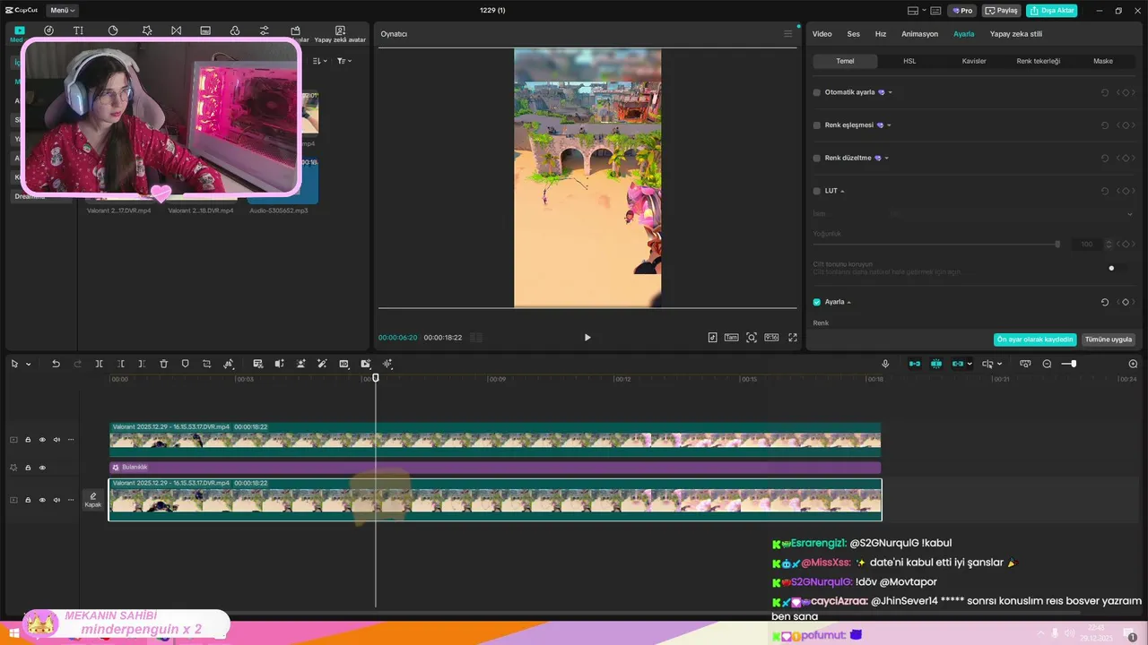
Task: Record voiceover with the microphone icon
Action: (x=885, y=364)
